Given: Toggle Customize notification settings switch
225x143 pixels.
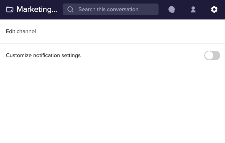Looking at the screenshot, I should pos(212,56).
